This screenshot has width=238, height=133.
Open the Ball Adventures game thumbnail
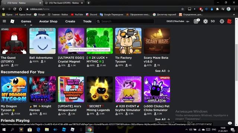click(42, 41)
